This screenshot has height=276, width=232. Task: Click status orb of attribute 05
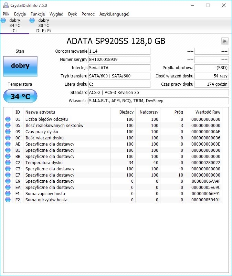[x=8, y=125]
